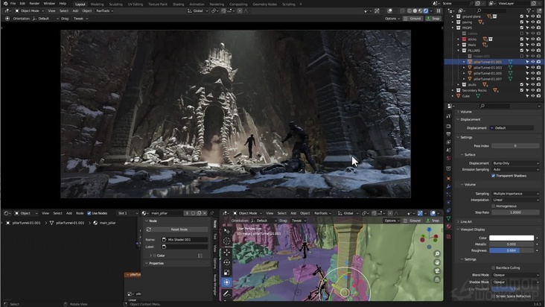Open the Options popover in top viewport

392,19
